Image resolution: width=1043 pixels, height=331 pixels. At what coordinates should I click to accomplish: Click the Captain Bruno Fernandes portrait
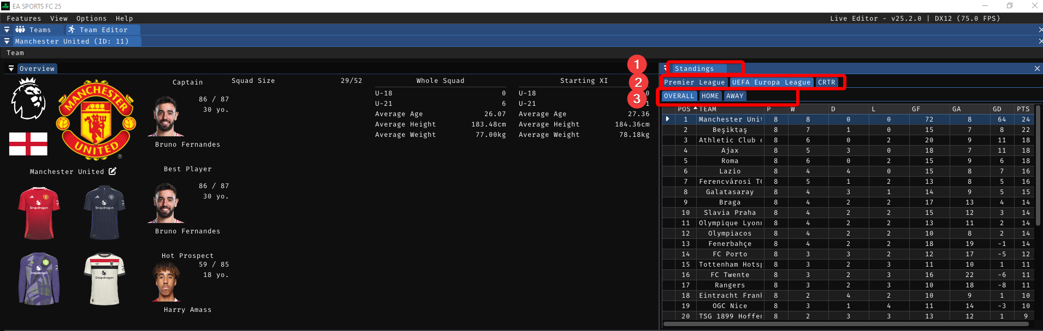point(166,116)
